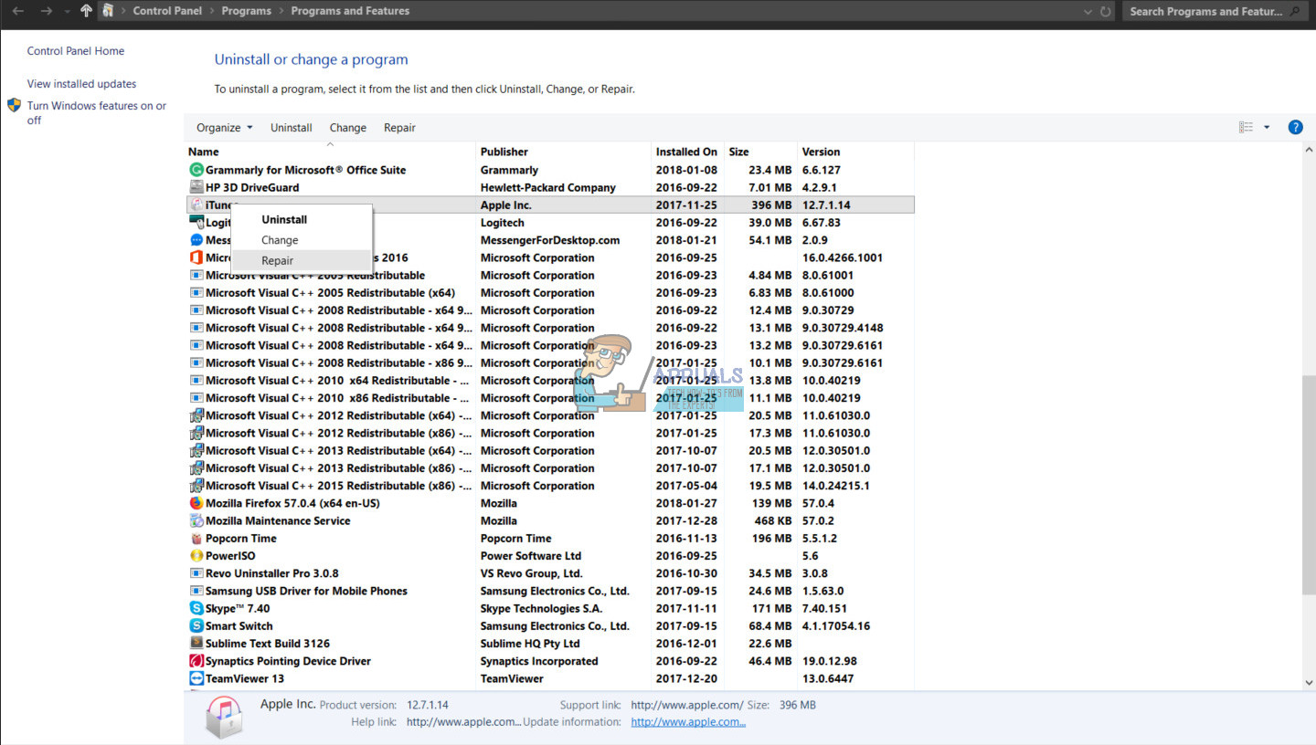The image size is (1316, 745).
Task: Sort the list by Name column
Action: 330,152
